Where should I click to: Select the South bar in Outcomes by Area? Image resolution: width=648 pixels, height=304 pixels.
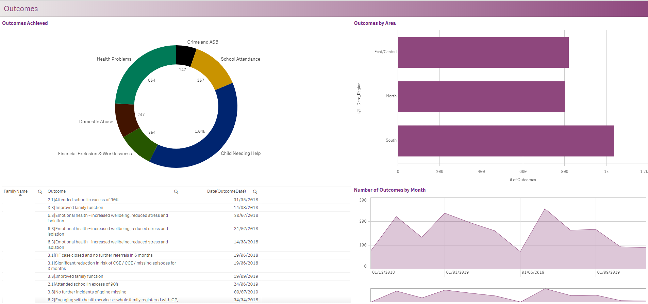pos(505,141)
